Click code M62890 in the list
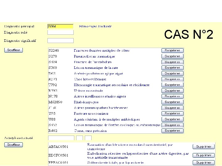Image resolution: width=222 pixels, height=166 pixels. pos(55,102)
